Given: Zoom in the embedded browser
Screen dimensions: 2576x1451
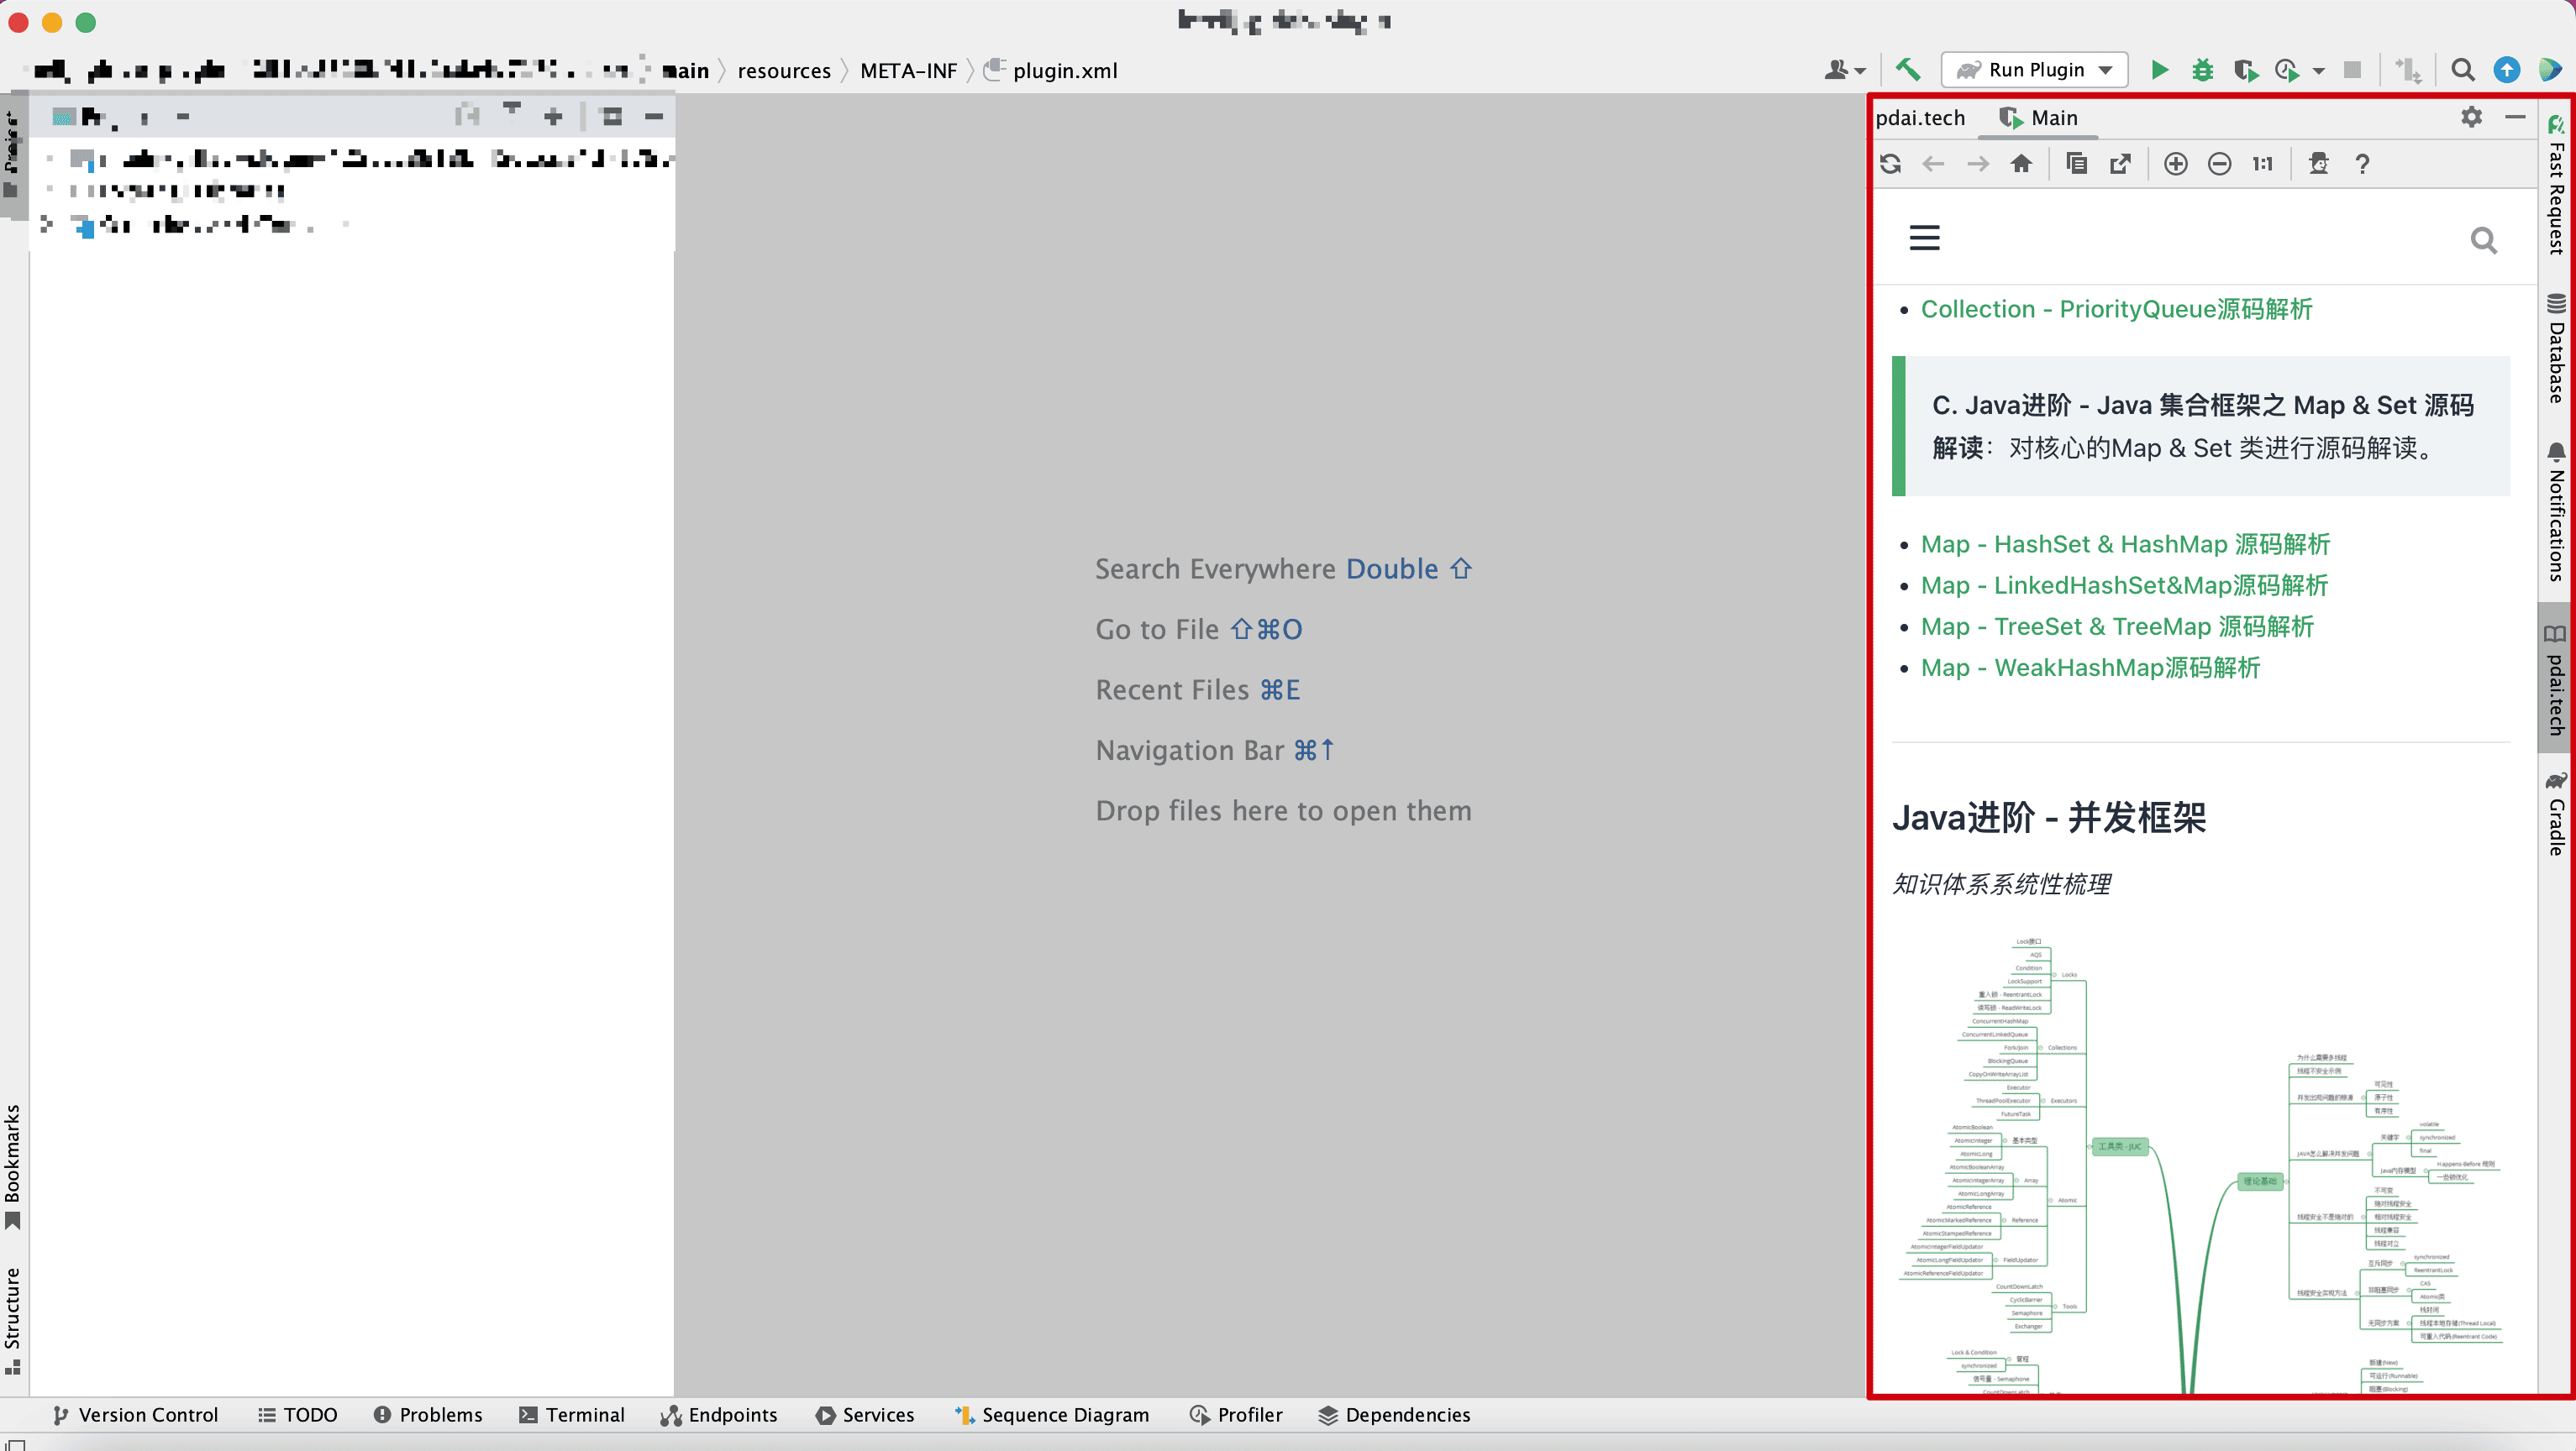Looking at the screenshot, I should pyautogui.click(x=2175, y=164).
